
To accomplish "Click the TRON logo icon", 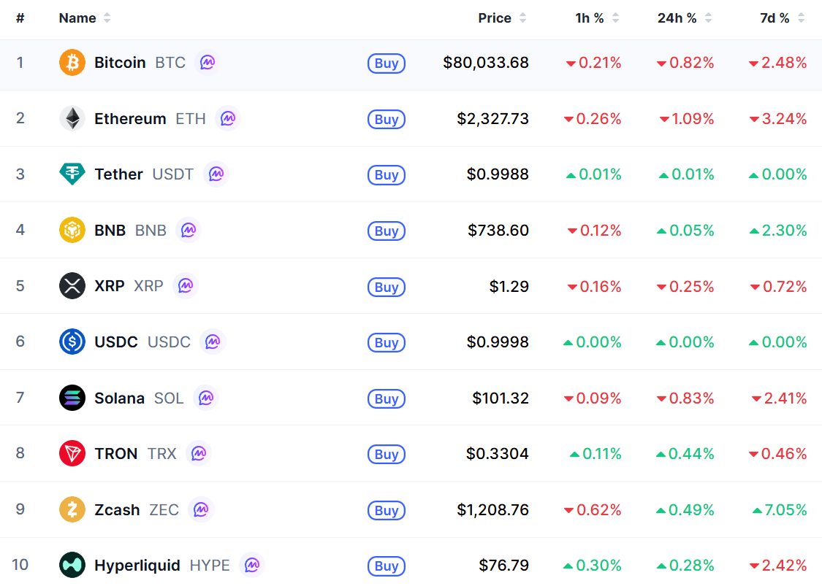I will pyautogui.click(x=72, y=453).
